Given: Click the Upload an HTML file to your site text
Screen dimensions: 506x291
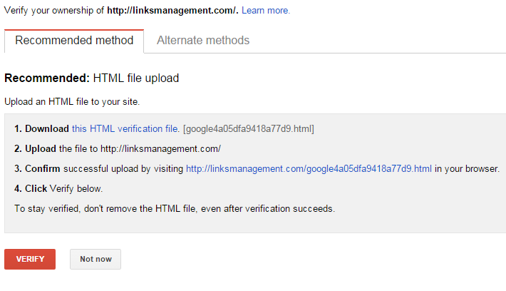Looking at the screenshot, I should pyautogui.click(x=72, y=102).
